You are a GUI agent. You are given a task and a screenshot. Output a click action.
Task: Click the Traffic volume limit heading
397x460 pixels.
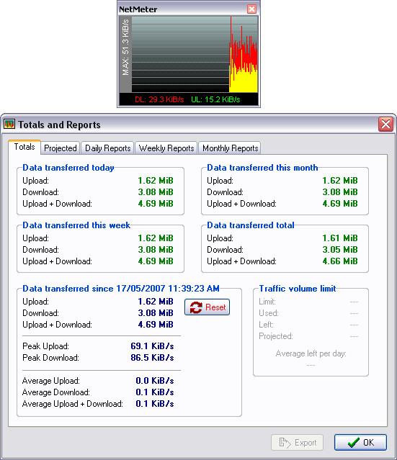click(297, 289)
